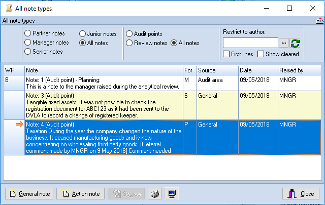Click the Source column header
This screenshot has width=325, height=205.
217,70
